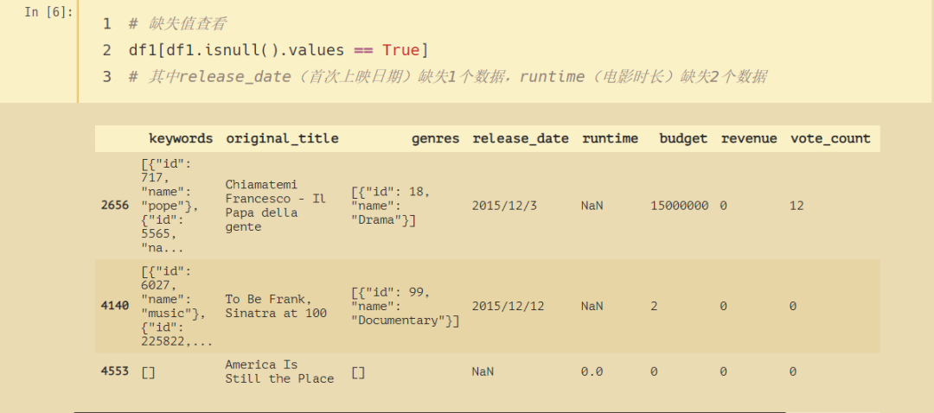The width and height of the screenshot is (934, 413).
Task: Click the genres column header
Action: (435, 138)
